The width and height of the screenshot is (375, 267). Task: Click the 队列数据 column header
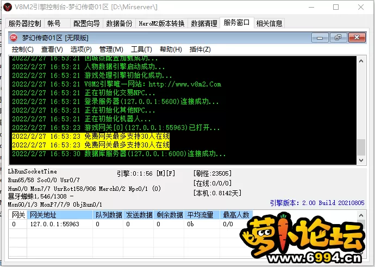(x=108, y=215)
